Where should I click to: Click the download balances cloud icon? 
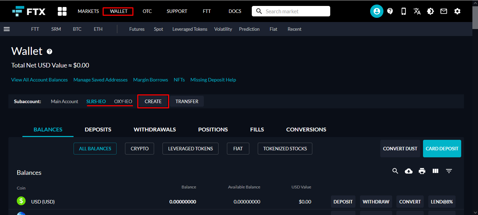click(409, 171)
